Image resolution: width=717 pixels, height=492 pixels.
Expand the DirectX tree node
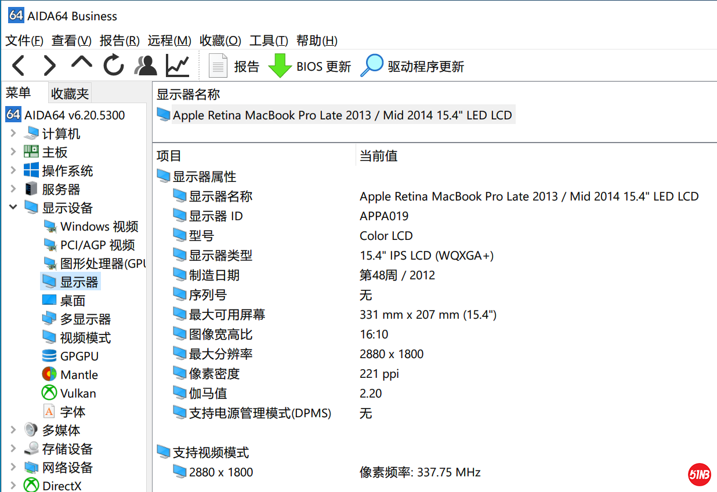coord(13,486)
